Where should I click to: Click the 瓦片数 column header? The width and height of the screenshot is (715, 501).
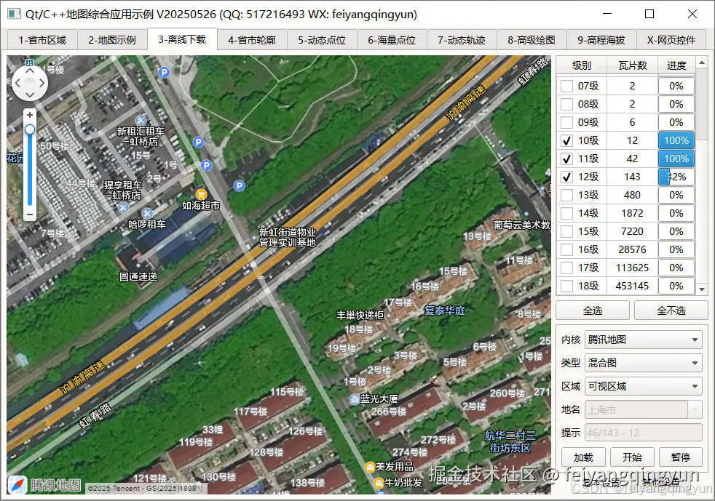pos(633,65)
